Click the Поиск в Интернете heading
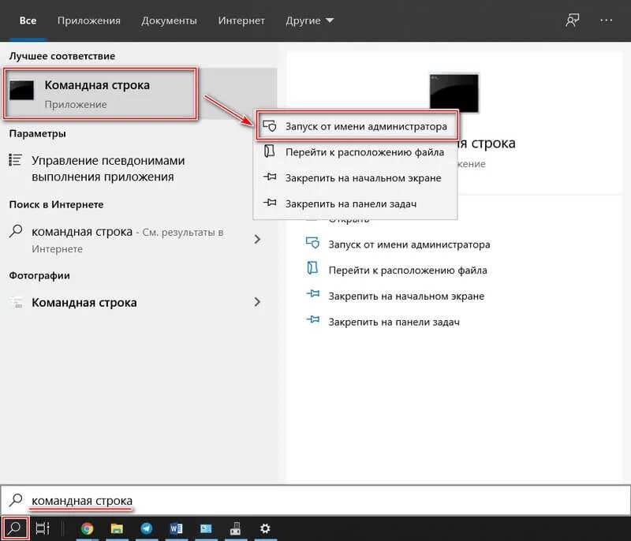 click(56, 204)
